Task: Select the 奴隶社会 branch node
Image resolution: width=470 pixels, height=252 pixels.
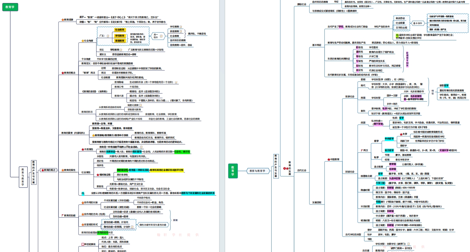Action: [x=350, y=97]
